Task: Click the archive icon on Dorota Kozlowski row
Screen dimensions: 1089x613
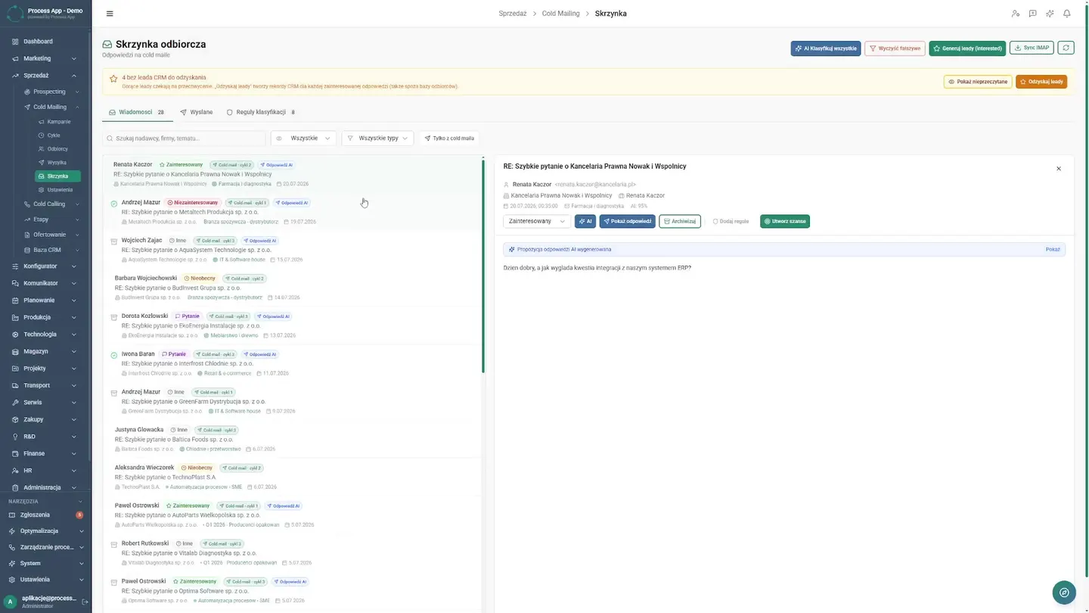Action: point(114,317)
